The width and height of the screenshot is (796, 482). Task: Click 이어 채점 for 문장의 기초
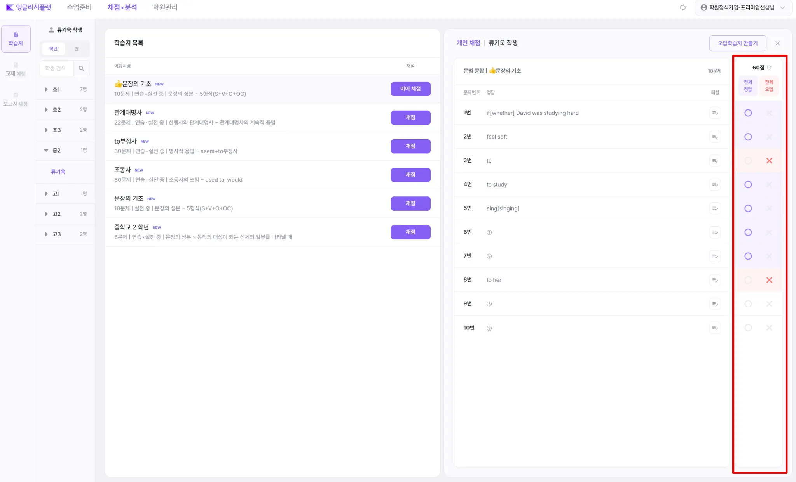[410, 89]
